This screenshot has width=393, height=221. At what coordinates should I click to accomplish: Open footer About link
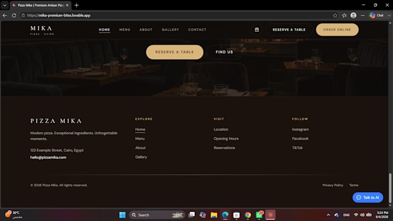click(140, 148)
